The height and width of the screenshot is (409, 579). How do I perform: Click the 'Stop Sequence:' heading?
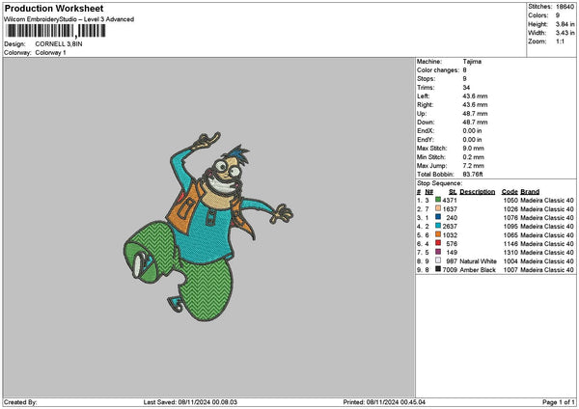(x=439, y=183)
